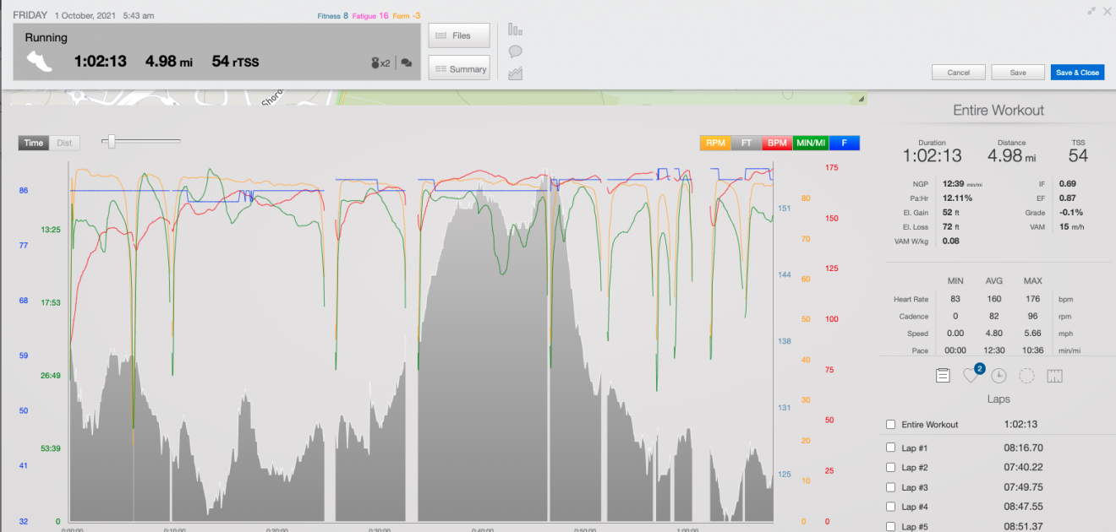
Task: Open heart rate zones with the heart icon
Action: (x=971, y=376)
